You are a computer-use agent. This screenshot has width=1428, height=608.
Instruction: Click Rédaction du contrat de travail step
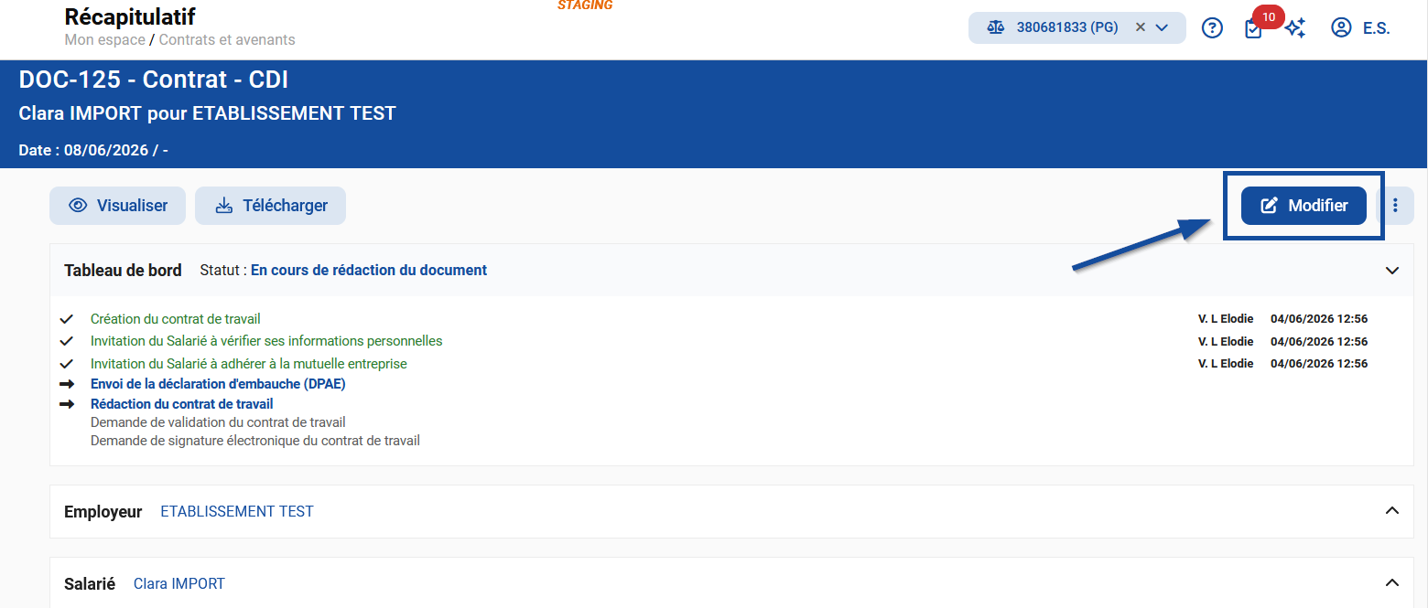click(181, 403)
